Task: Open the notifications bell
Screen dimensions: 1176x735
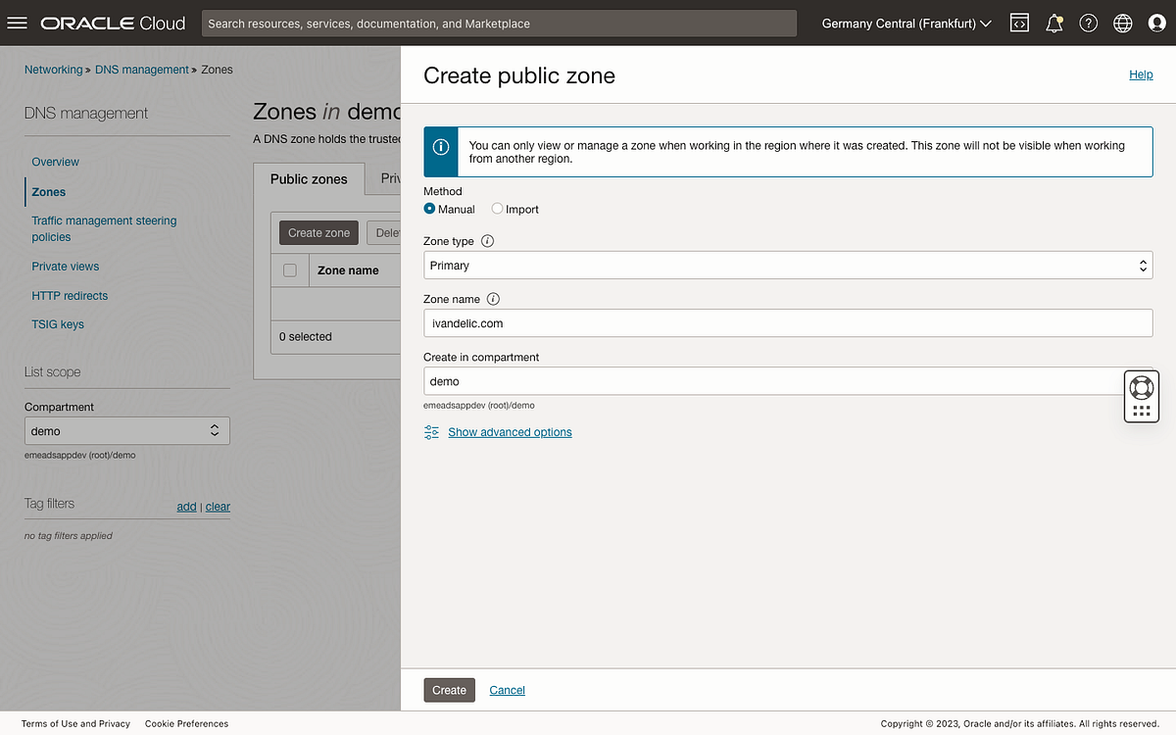Action: [x=1053, y=23]
